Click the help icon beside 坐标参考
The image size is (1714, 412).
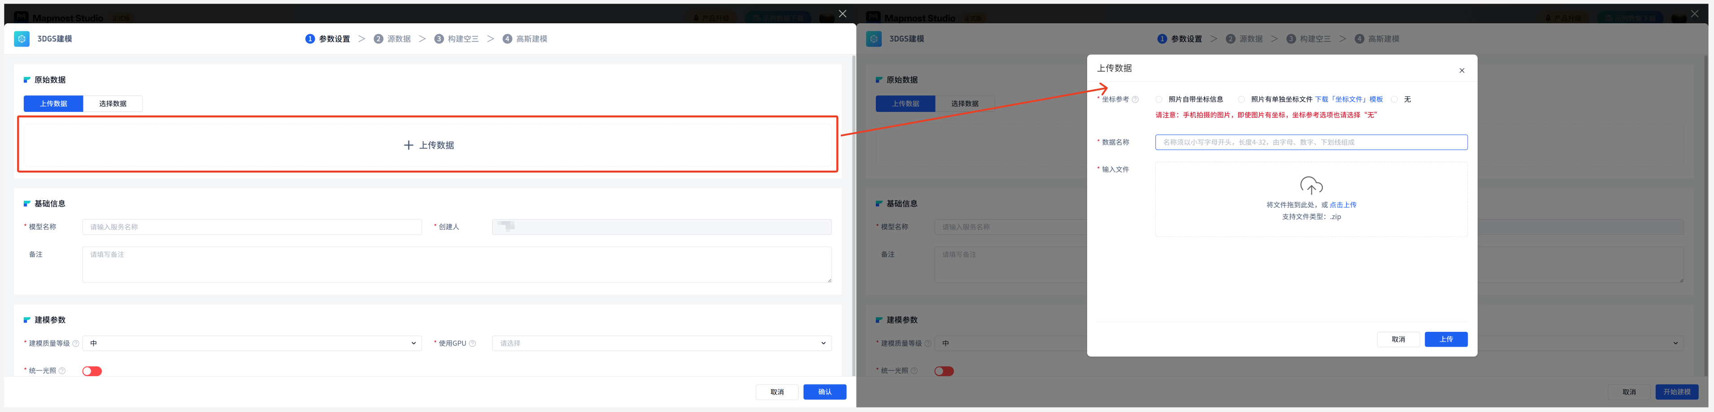pos(1135,100)
